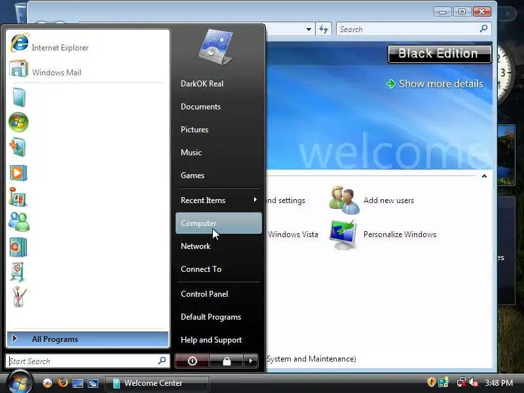The width and height of the screenshot is (524, 393).
Task: Open Default Programs from Start menu
Action: pyautogui.click(x=219, y=317)
